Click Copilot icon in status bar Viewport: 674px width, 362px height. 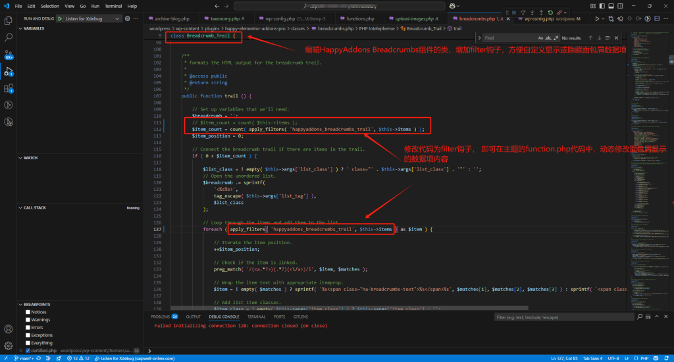pyautogui.click(x=656, y=358)
